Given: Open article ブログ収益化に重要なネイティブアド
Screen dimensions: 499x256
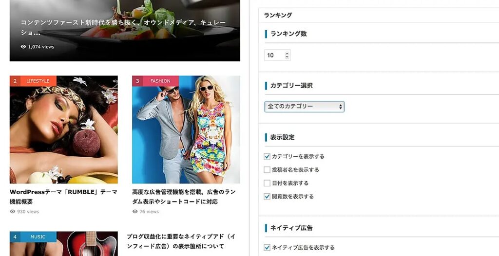Looking at the screenshot, I should pyautogui.click(x=181, y=241).
